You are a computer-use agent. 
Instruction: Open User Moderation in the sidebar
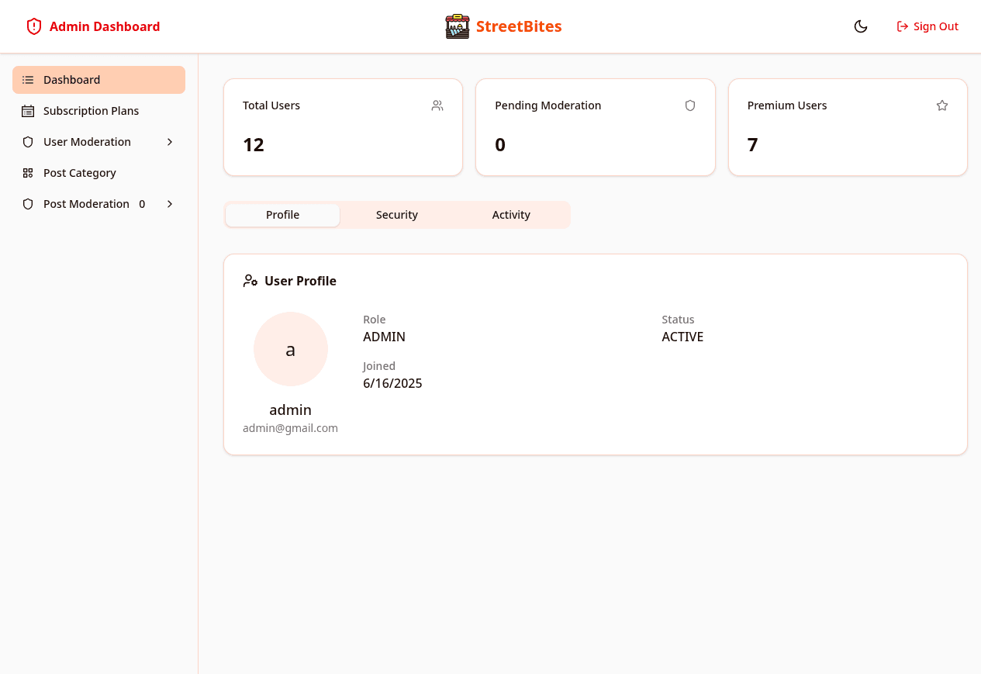(98, 142)
